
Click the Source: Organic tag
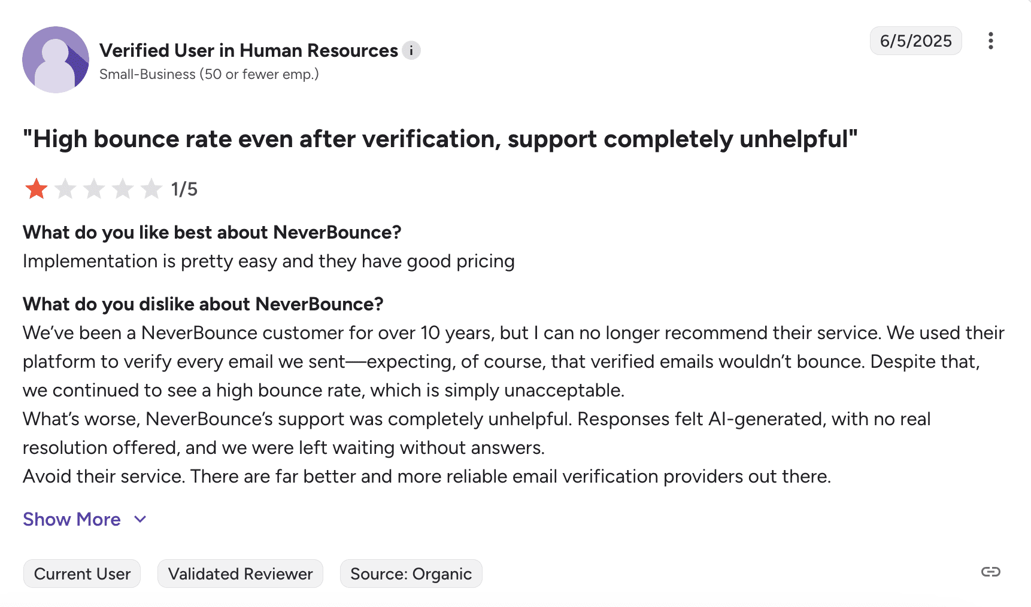coord(411,574)
